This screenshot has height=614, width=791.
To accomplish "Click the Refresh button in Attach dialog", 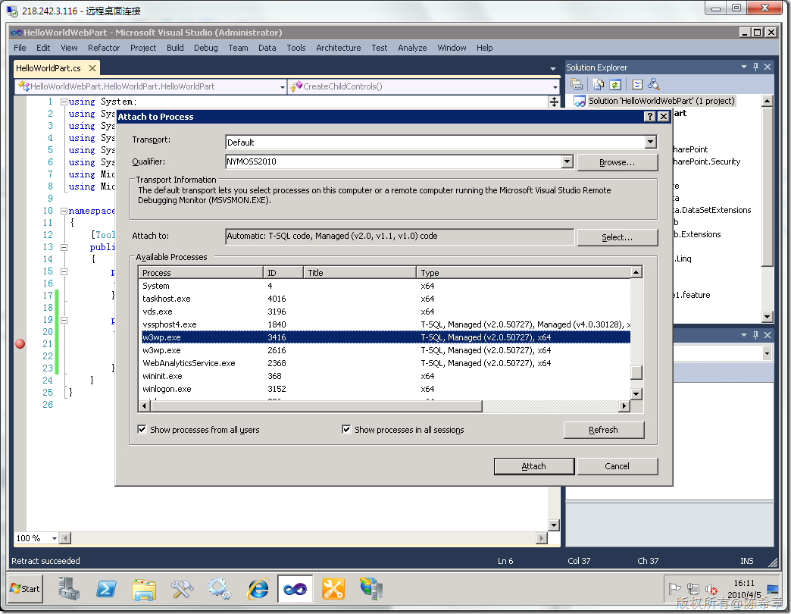I will (603, 430).
